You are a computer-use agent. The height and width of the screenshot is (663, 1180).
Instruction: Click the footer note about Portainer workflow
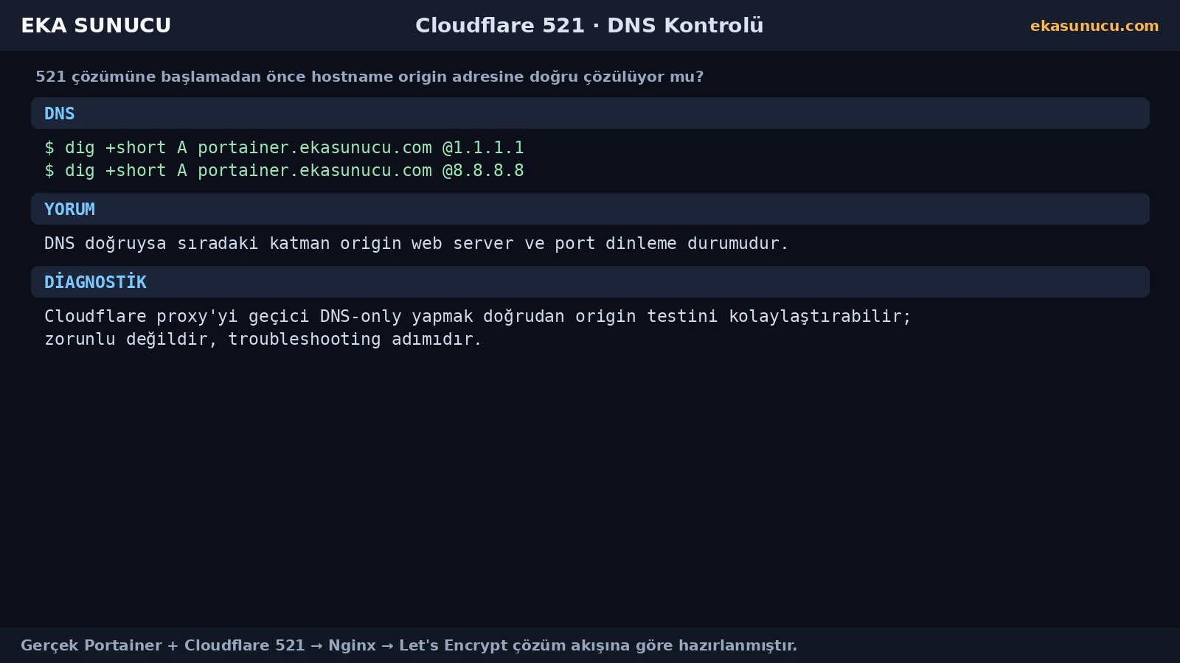point(409,645)
